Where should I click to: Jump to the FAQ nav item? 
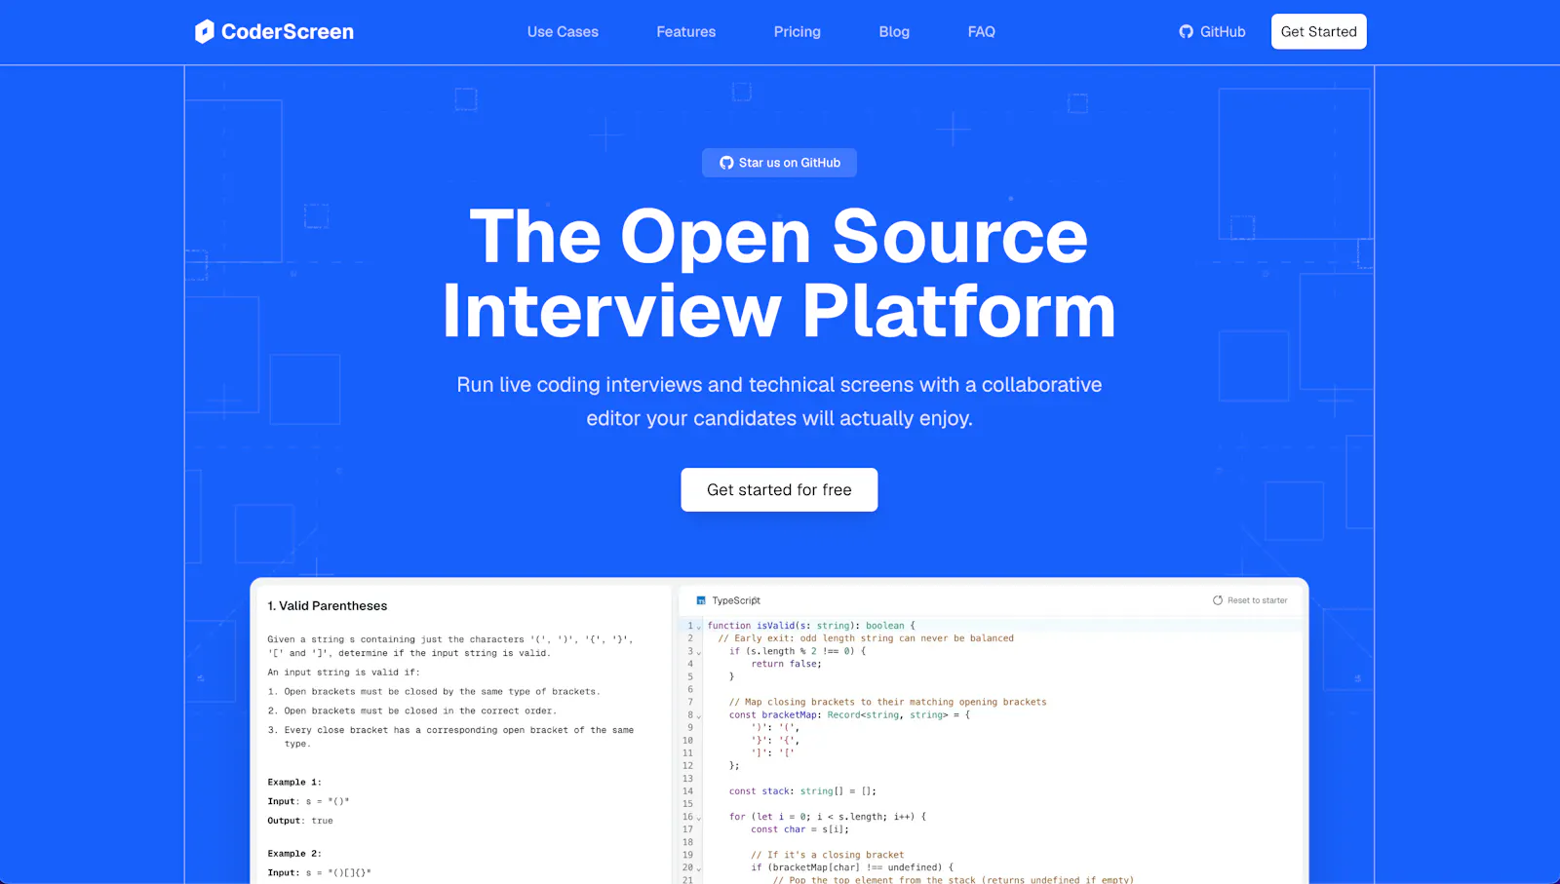[x=981, y=32]
